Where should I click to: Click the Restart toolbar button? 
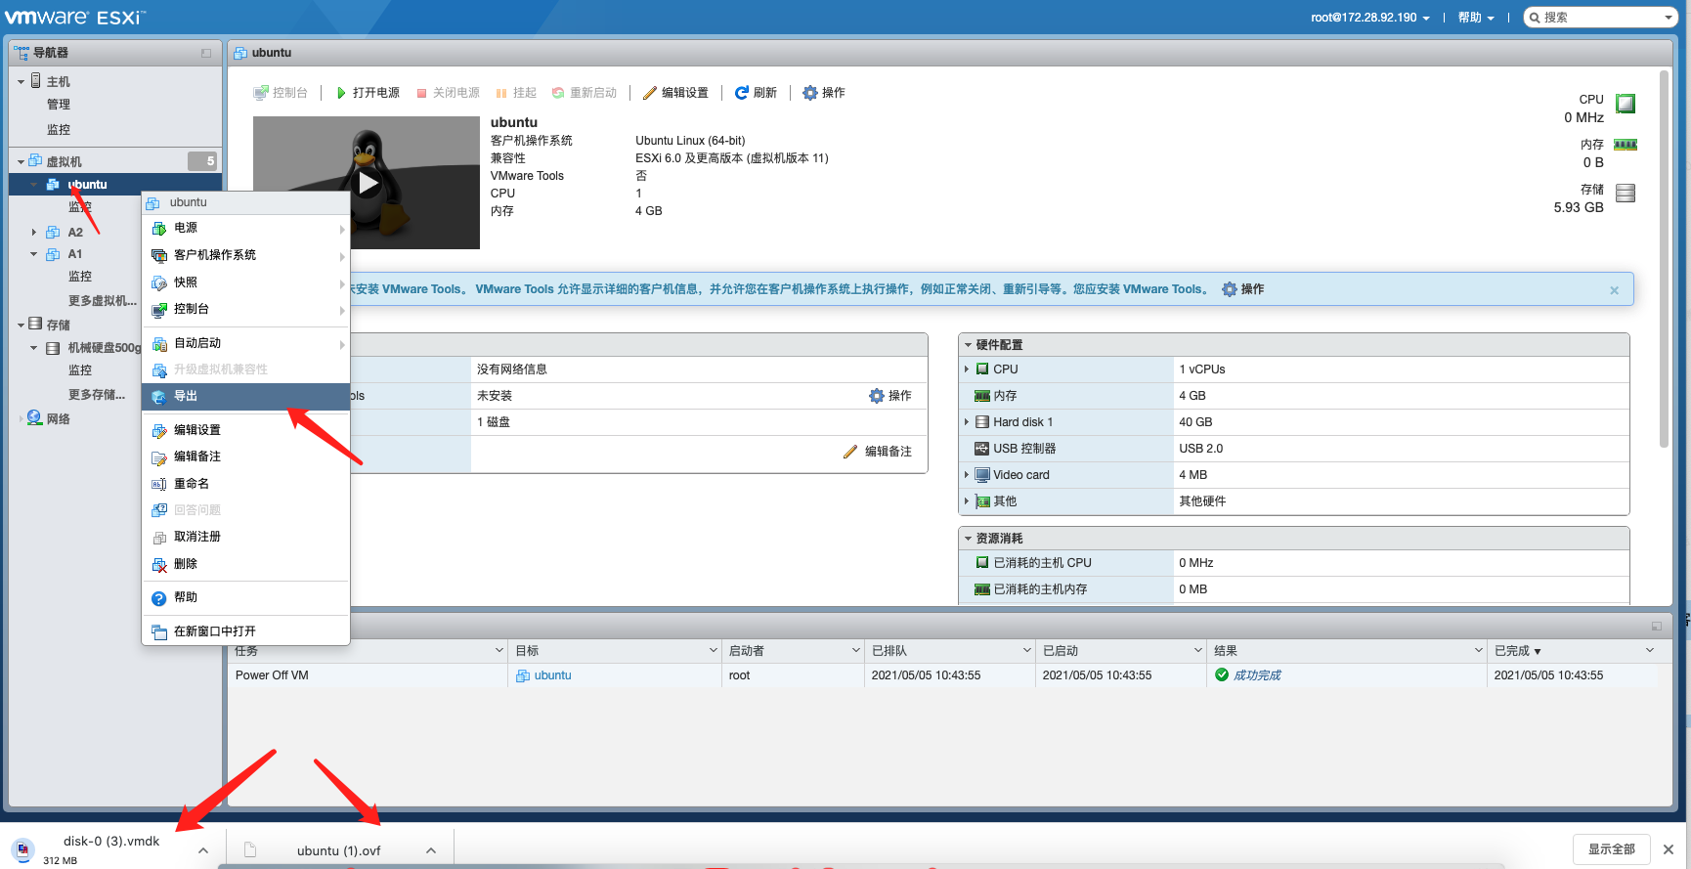[x=585, y=93]
